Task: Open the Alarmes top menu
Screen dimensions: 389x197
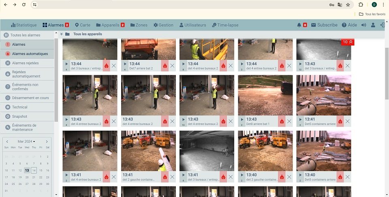Action: click(56, 25)
